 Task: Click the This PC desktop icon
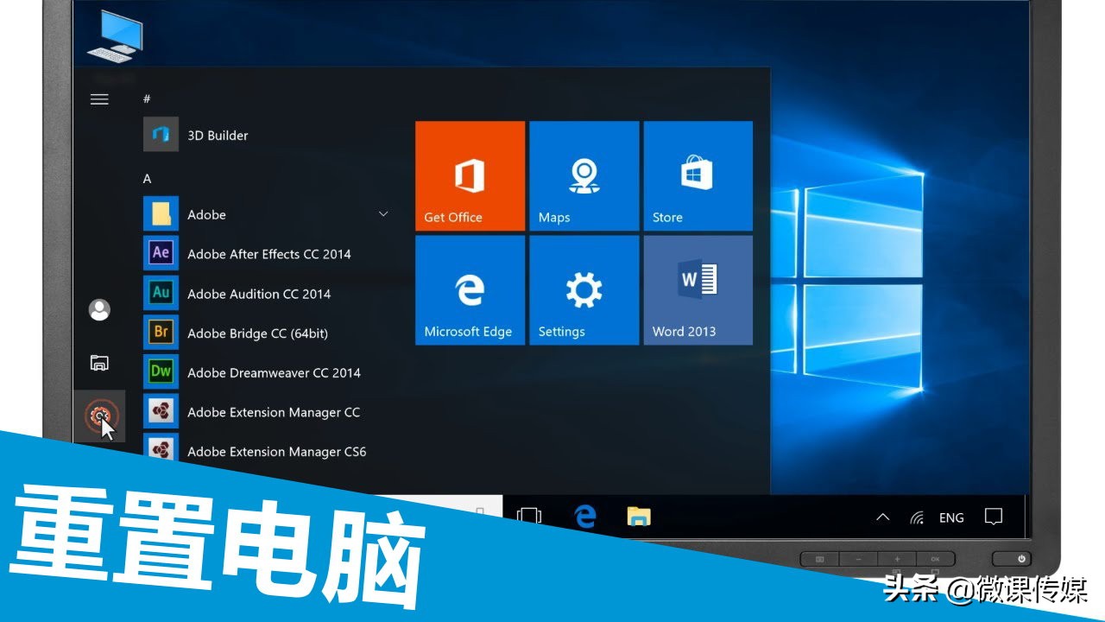[x=116, y=35]
